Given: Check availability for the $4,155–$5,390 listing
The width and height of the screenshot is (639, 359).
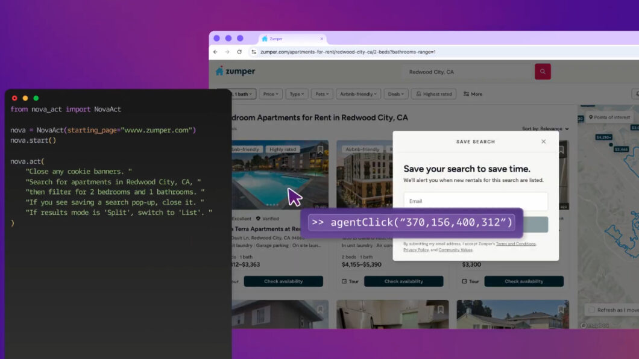Looking at the screenshot, I should tap(403, 281).
